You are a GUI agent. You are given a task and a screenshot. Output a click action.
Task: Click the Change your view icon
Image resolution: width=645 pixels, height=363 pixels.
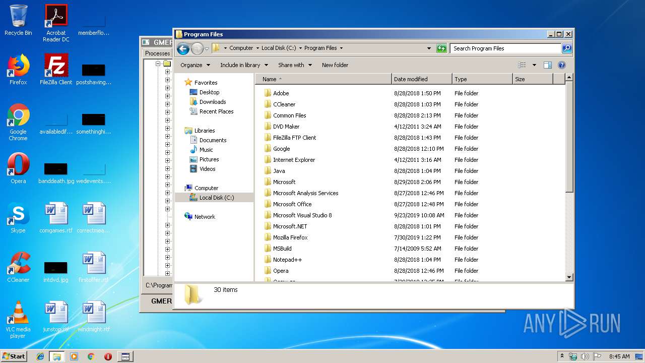522,65
